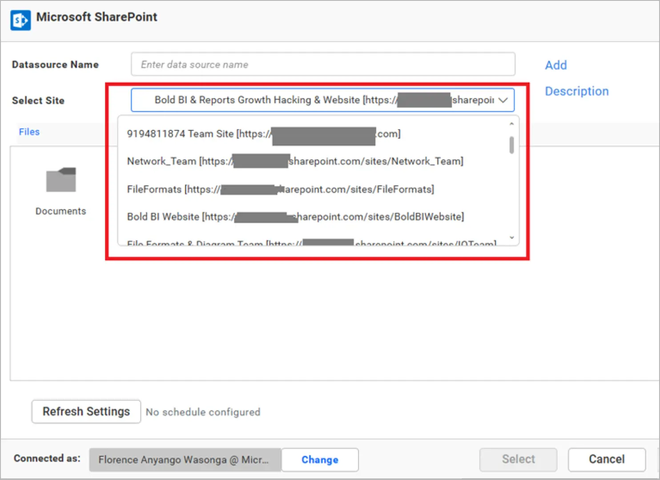Click the Change button for connected account
660x480 pixels.
click(x=319, y=460)
